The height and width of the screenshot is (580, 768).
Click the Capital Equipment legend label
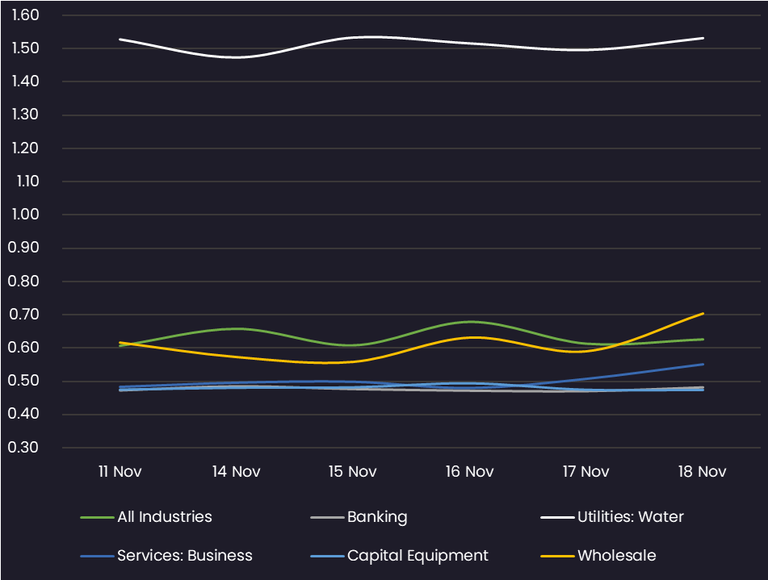tap(418, 555)
